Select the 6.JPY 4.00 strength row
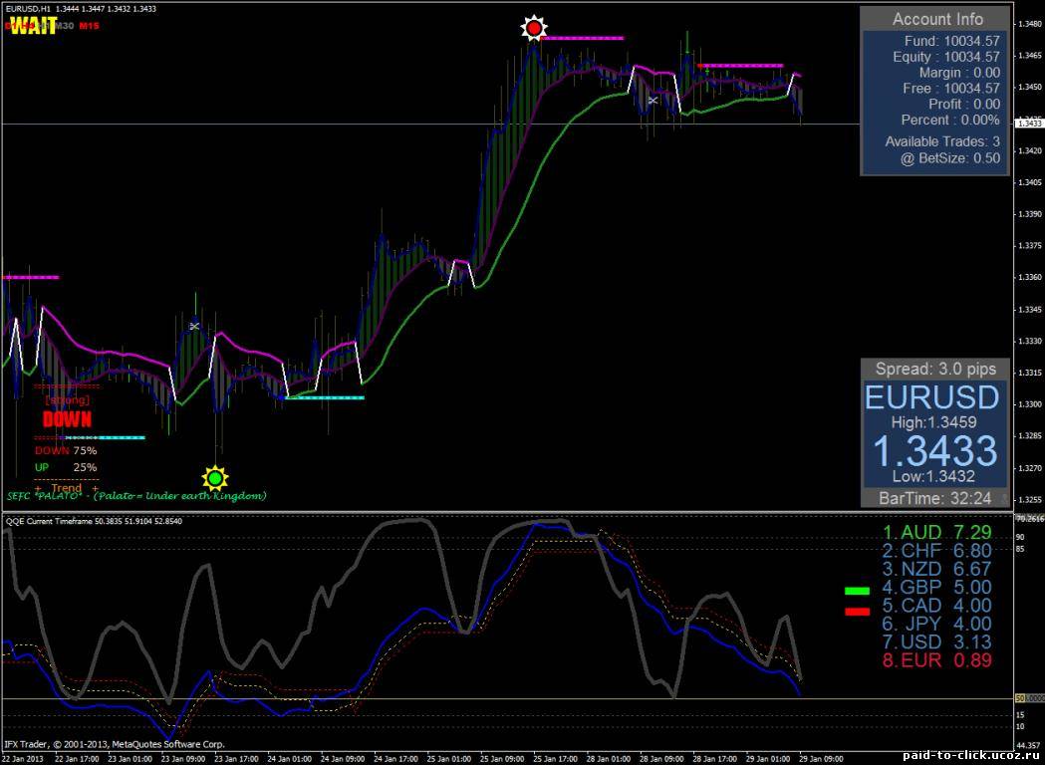The height and width of the screenshot is (765, 1045). click(x=937, y=625)
